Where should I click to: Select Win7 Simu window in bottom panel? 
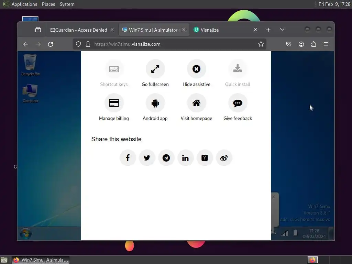point(41,260)
